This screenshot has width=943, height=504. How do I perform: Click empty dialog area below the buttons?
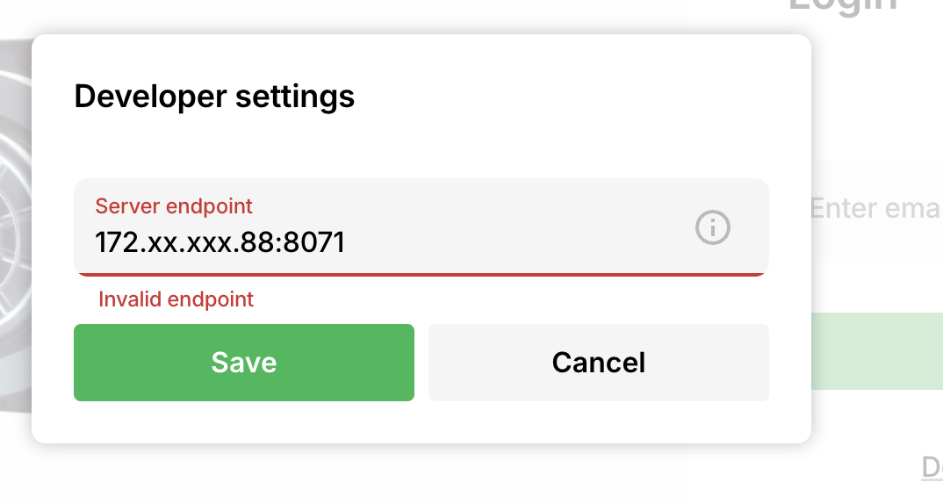[x=421, y=422]
